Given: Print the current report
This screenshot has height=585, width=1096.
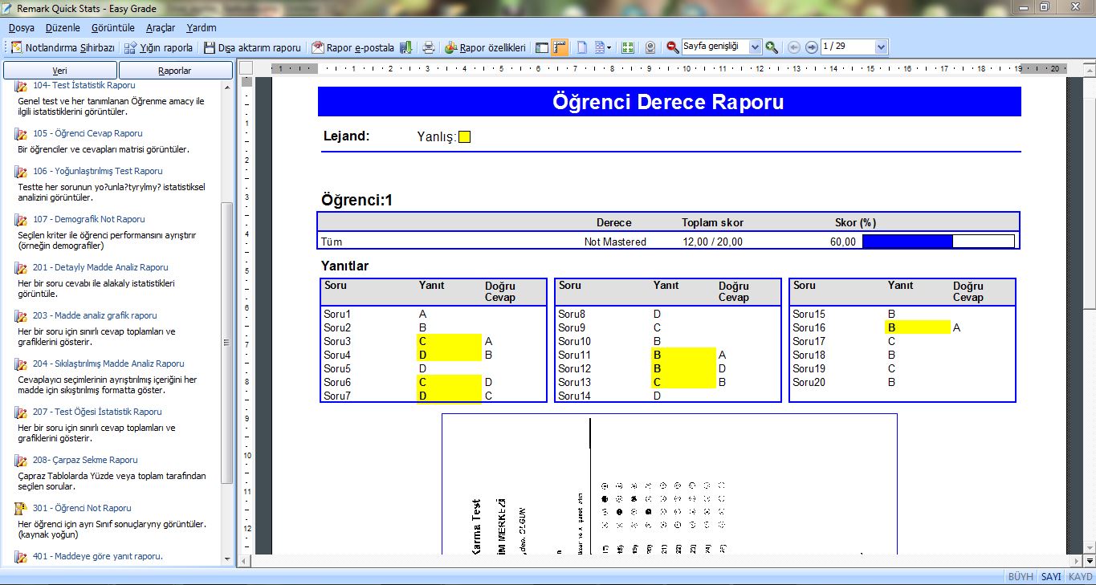Looking at the screenshot, I should [x=428, y=47].
